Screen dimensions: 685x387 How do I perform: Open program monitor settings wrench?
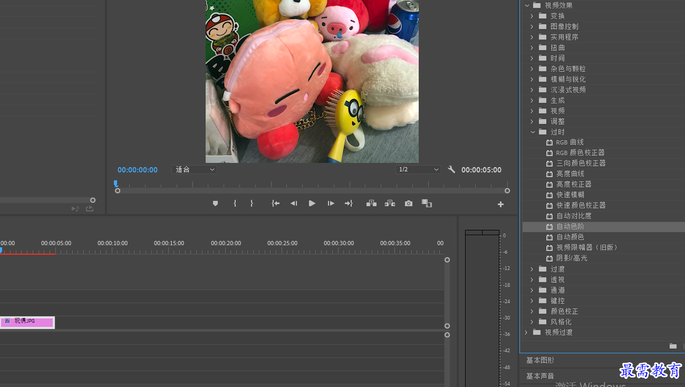tap(451, 169)
